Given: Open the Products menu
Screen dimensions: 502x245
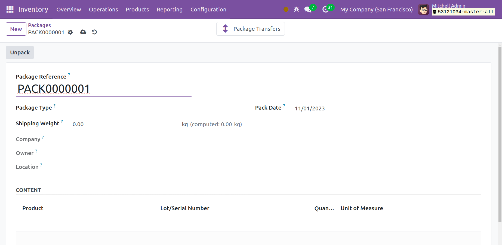Looking at the screenshot, I should click(x=137, y=10).
